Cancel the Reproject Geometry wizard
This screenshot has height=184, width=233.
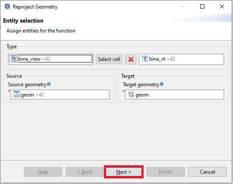coord(207,172)
